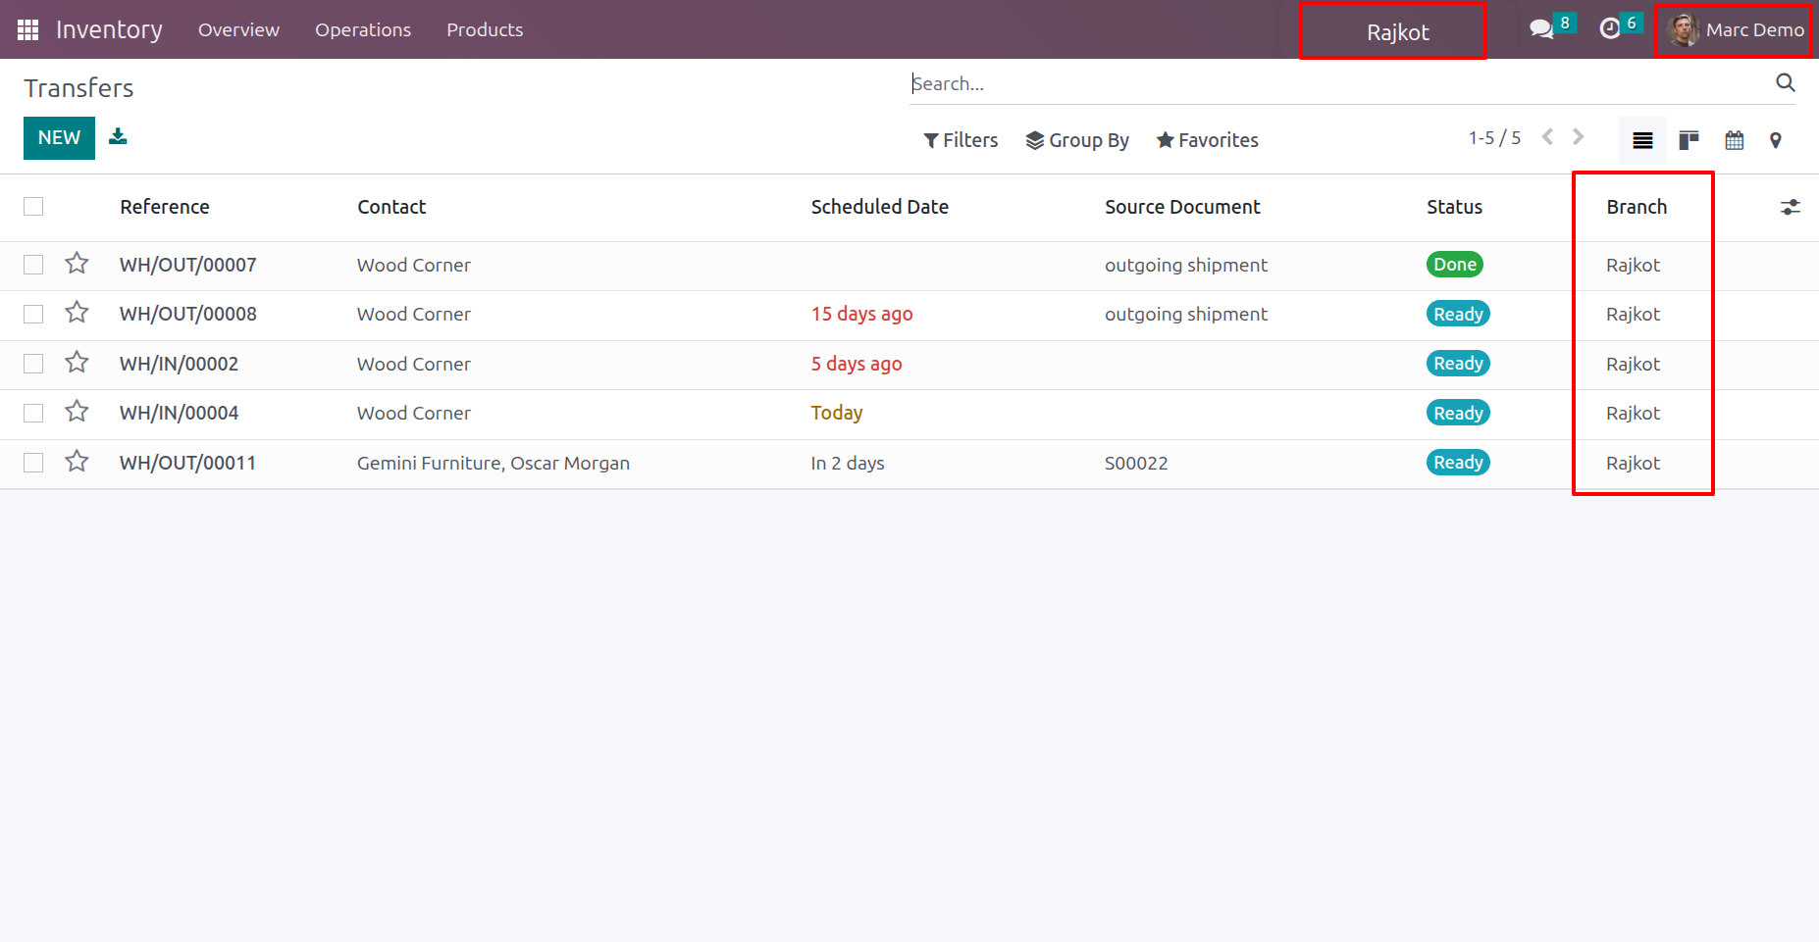Focus the Search input field
Screen dimensions: 1819x942
1340,83
